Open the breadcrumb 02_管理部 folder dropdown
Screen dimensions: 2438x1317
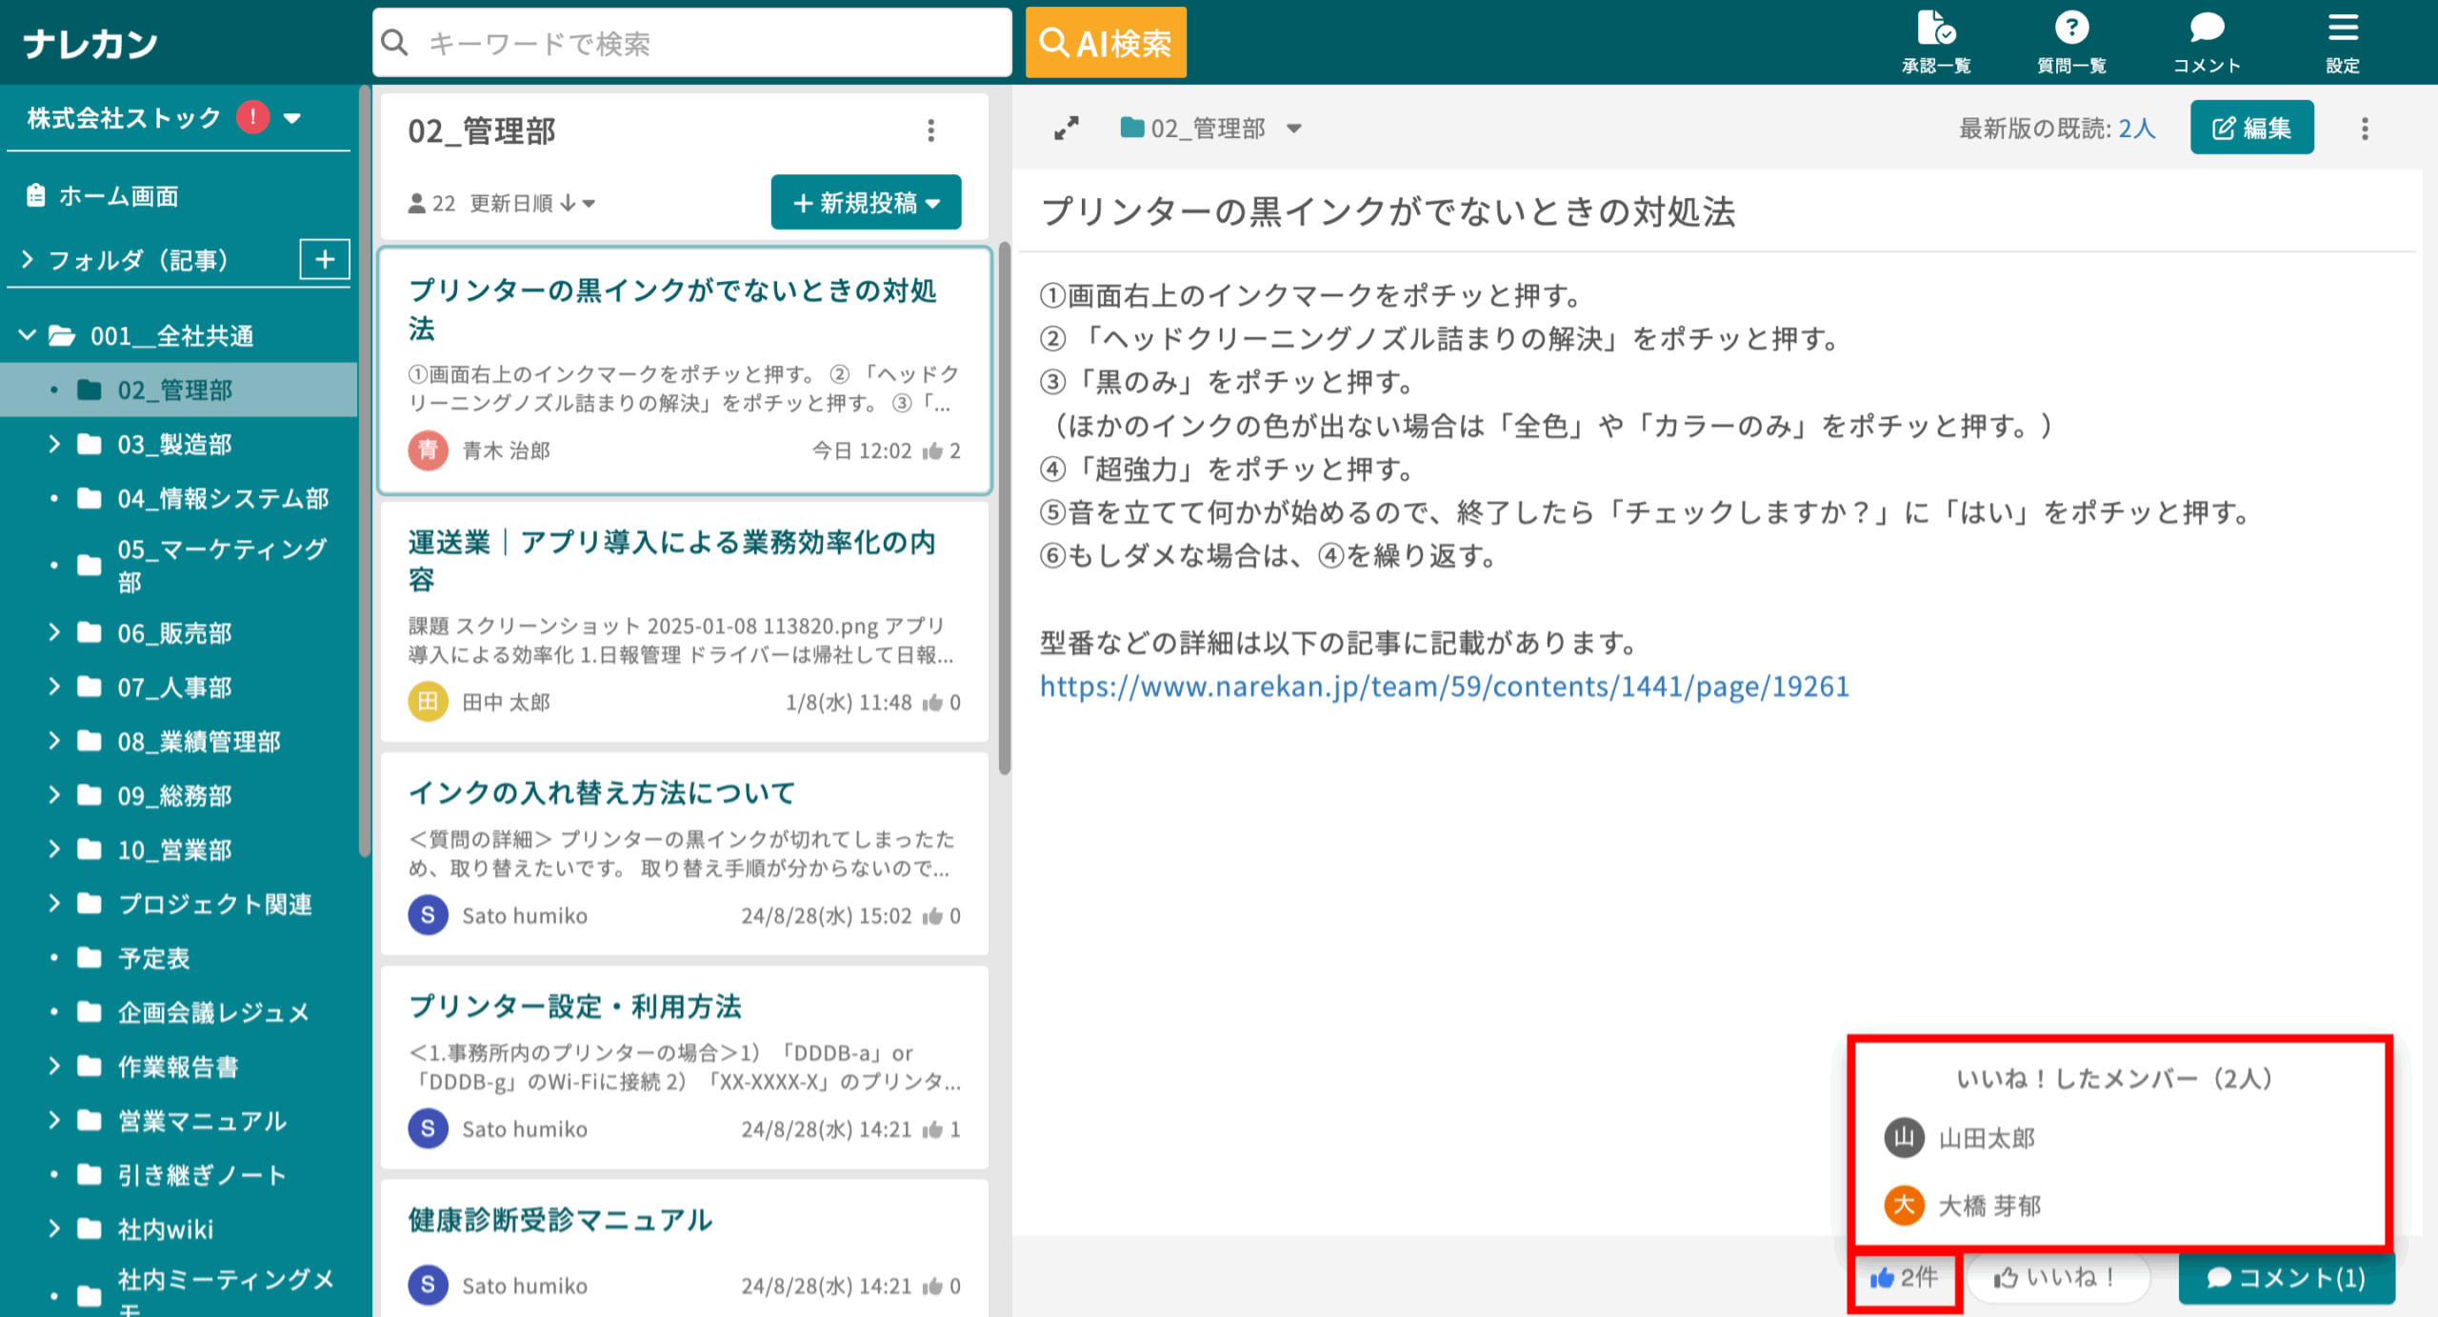1294,128
